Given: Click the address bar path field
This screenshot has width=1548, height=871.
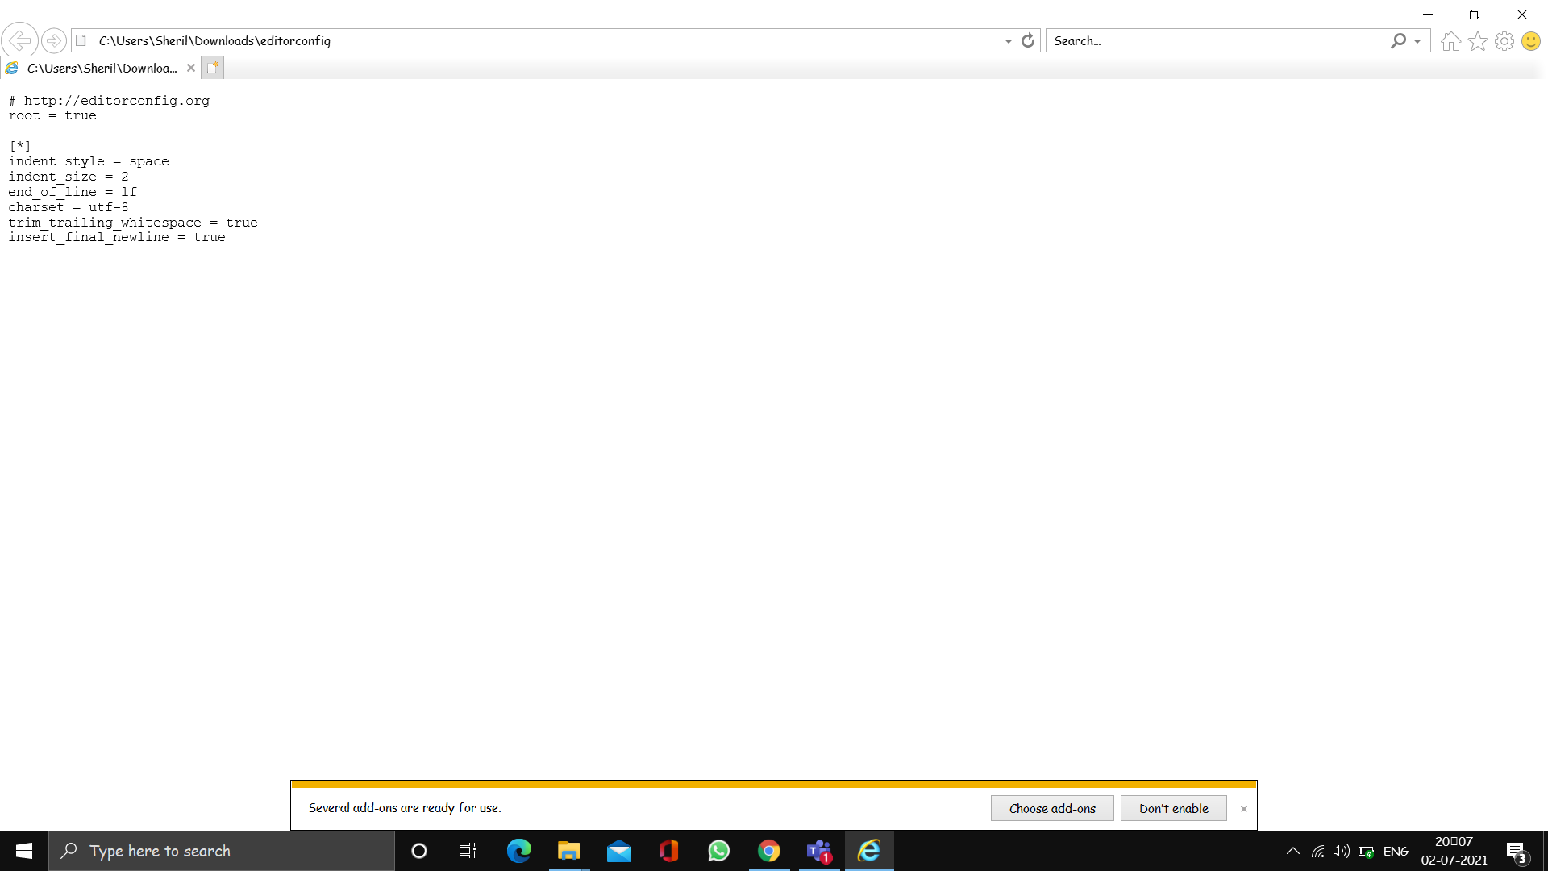Looking at the screenshot, I should tap(540, 40).
